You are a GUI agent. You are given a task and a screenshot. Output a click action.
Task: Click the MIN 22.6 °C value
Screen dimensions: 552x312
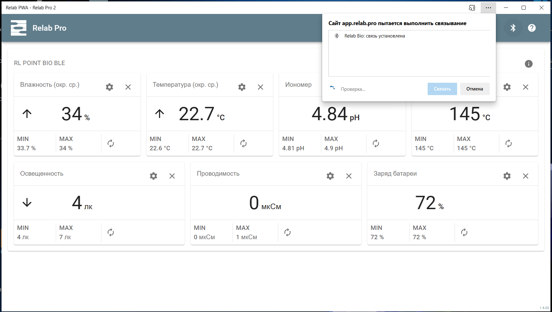coord(160,148)
